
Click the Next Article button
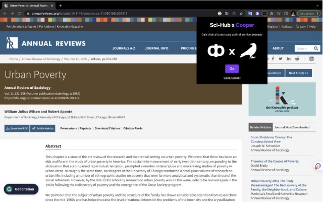(299, 73)
